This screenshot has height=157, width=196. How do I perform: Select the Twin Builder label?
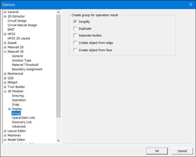coord(16,87)
